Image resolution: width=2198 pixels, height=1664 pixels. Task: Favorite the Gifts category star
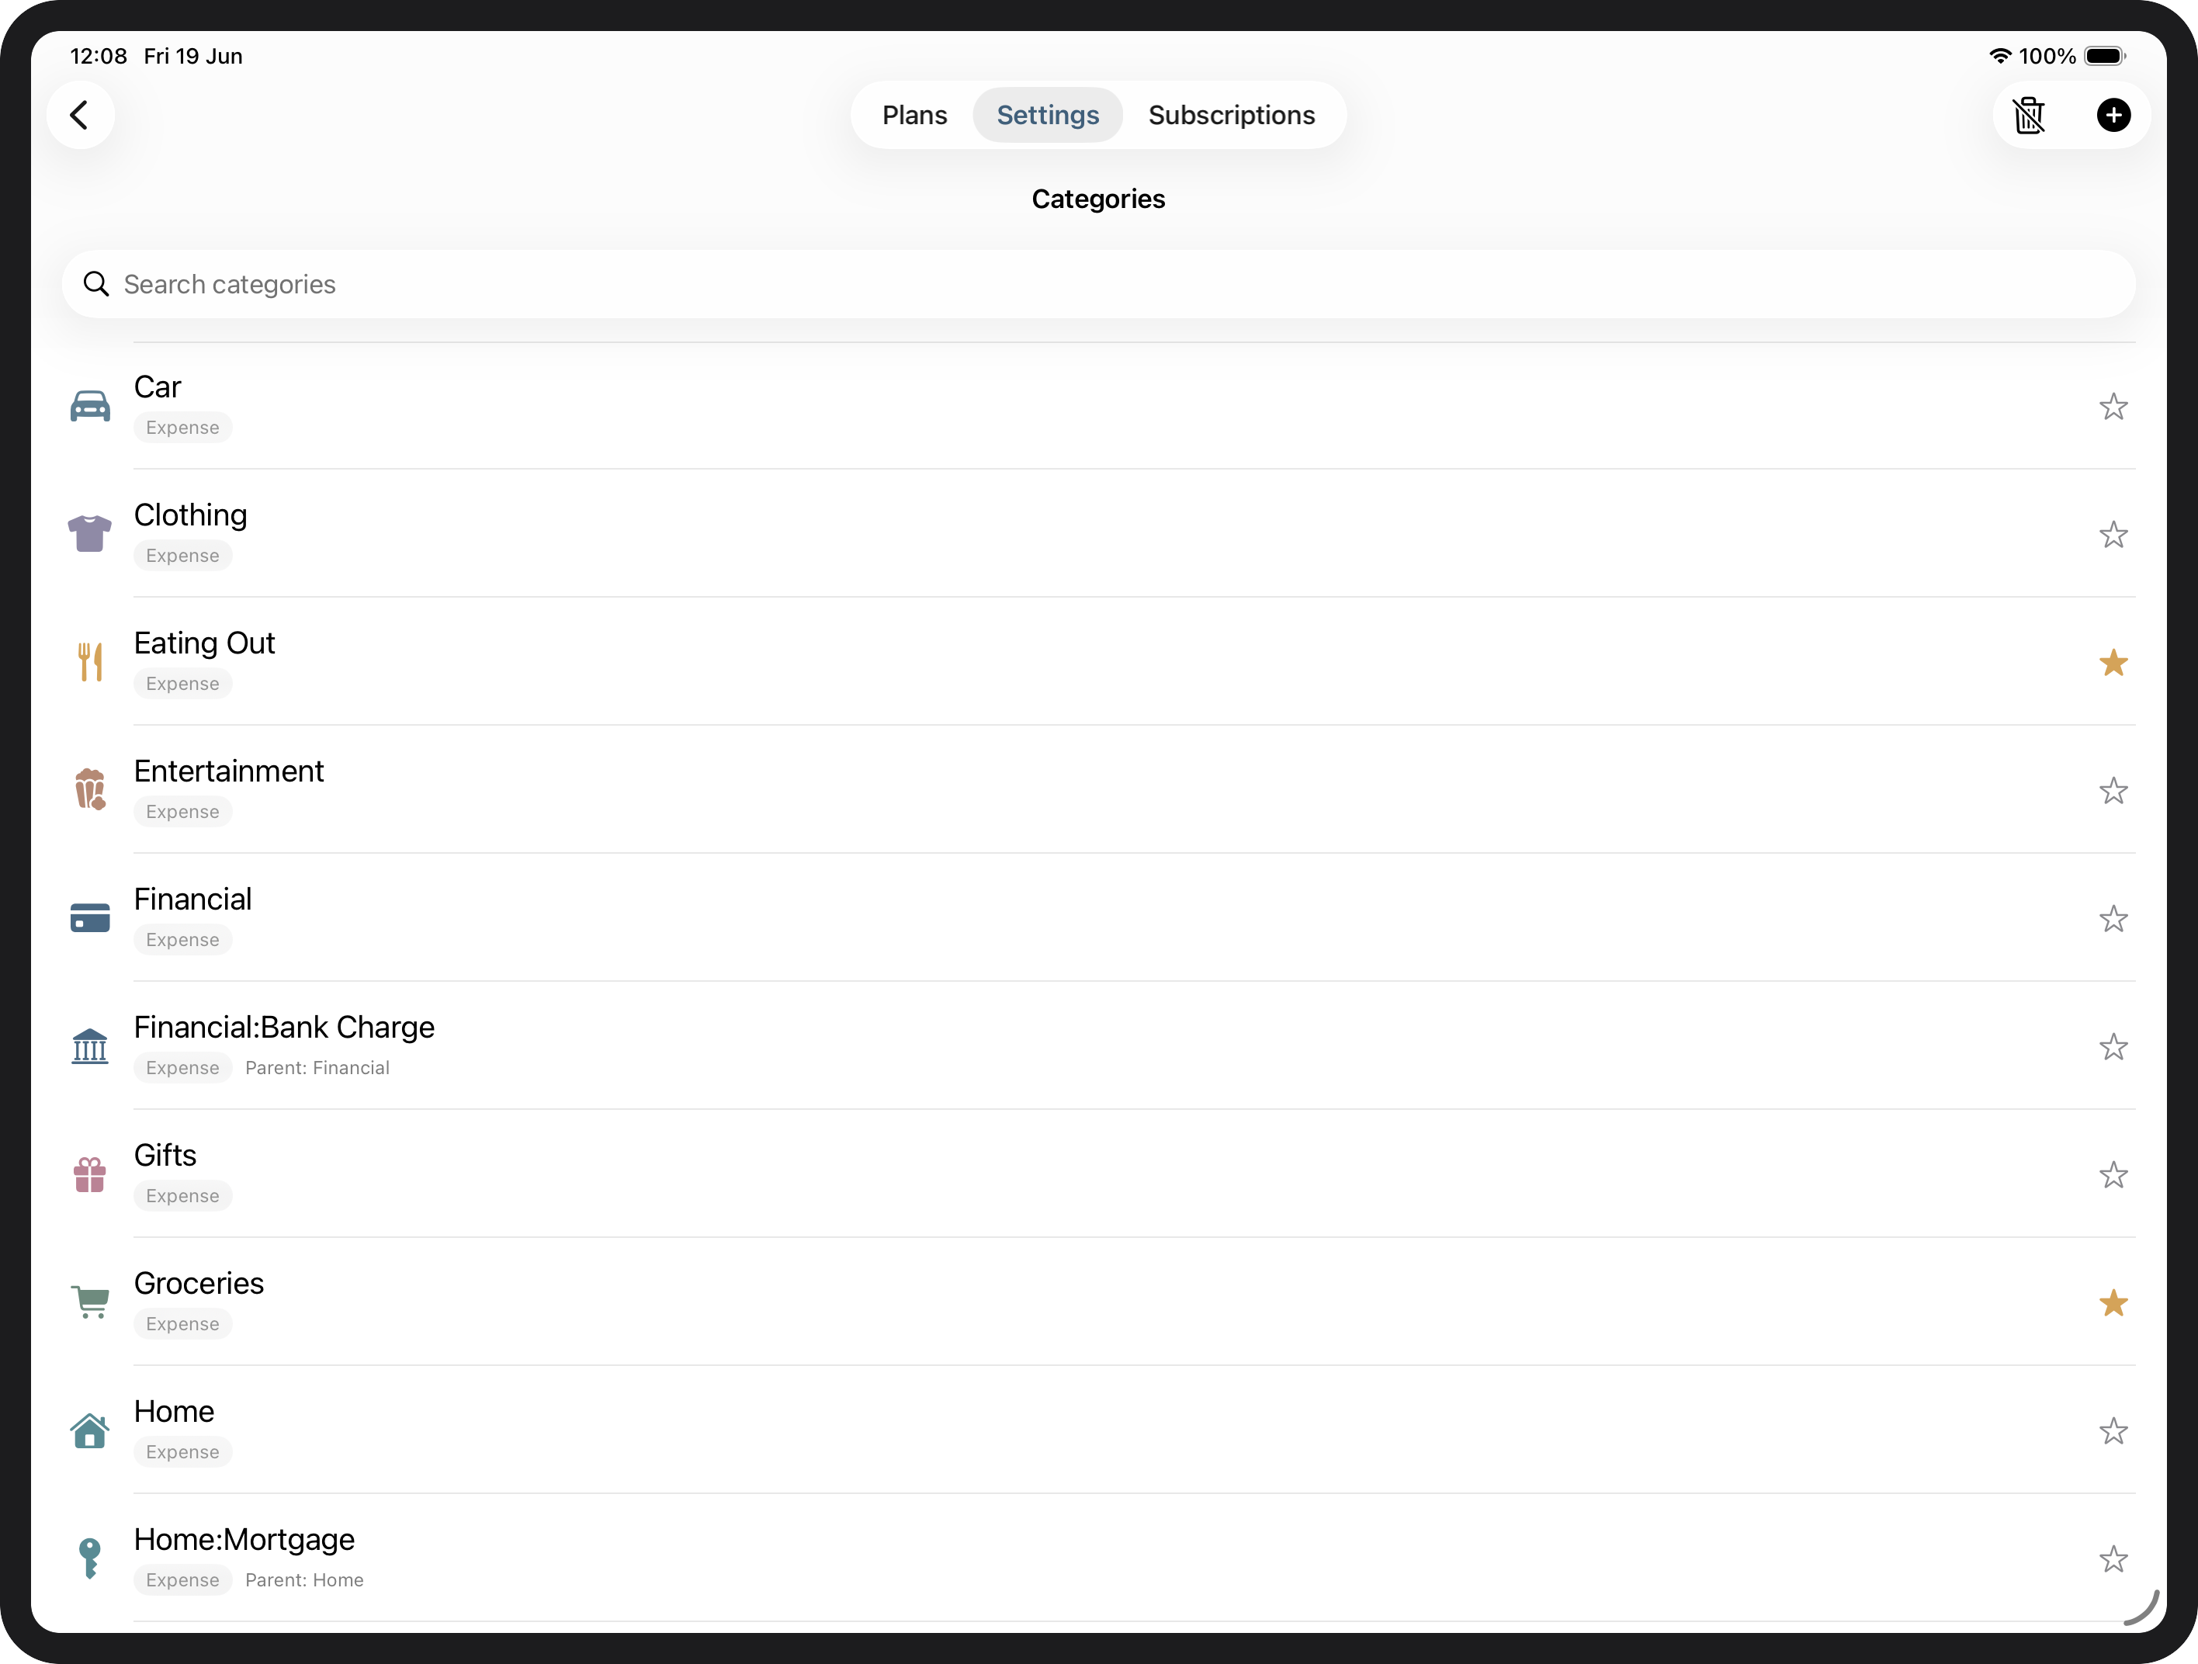(x=2113, y=1175)
